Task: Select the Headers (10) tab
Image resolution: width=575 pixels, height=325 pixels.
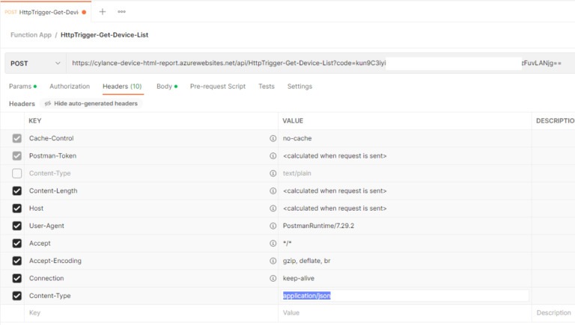Action: (122, 87)
